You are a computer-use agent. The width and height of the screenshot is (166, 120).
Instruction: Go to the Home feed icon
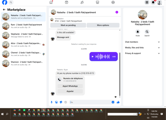[51, 2]
